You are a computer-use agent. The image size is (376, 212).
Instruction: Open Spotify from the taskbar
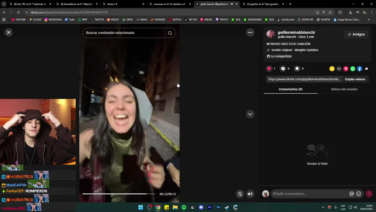pos(184,207)
